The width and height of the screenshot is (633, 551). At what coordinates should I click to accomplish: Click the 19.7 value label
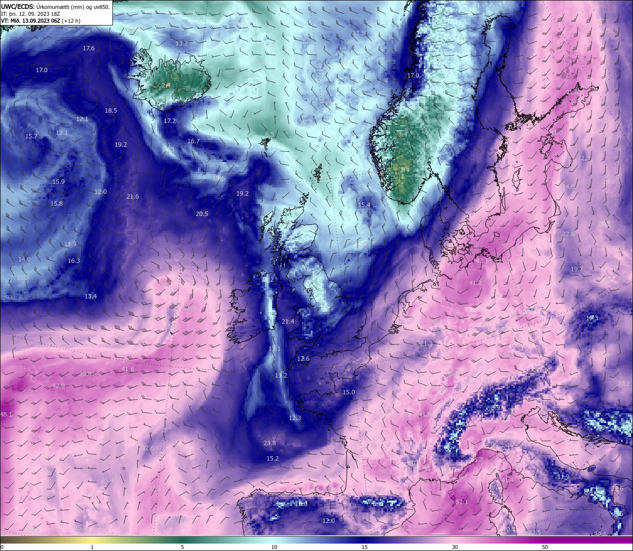coord(577,269)
